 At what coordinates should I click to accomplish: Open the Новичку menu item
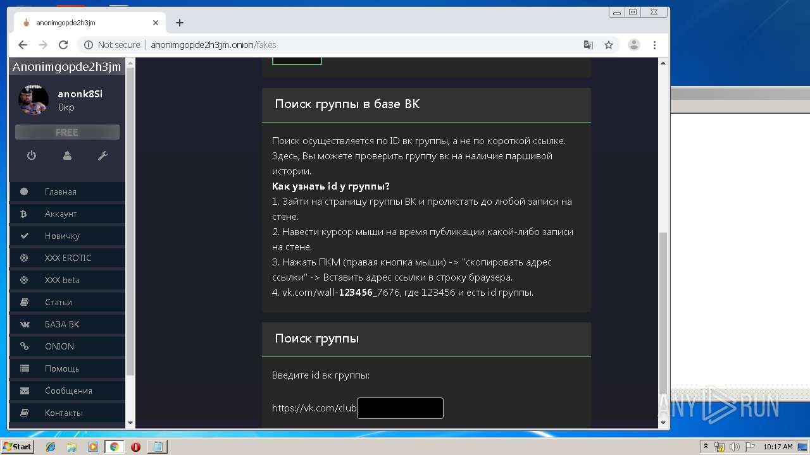pyautogui.click(x=67, y=236)
